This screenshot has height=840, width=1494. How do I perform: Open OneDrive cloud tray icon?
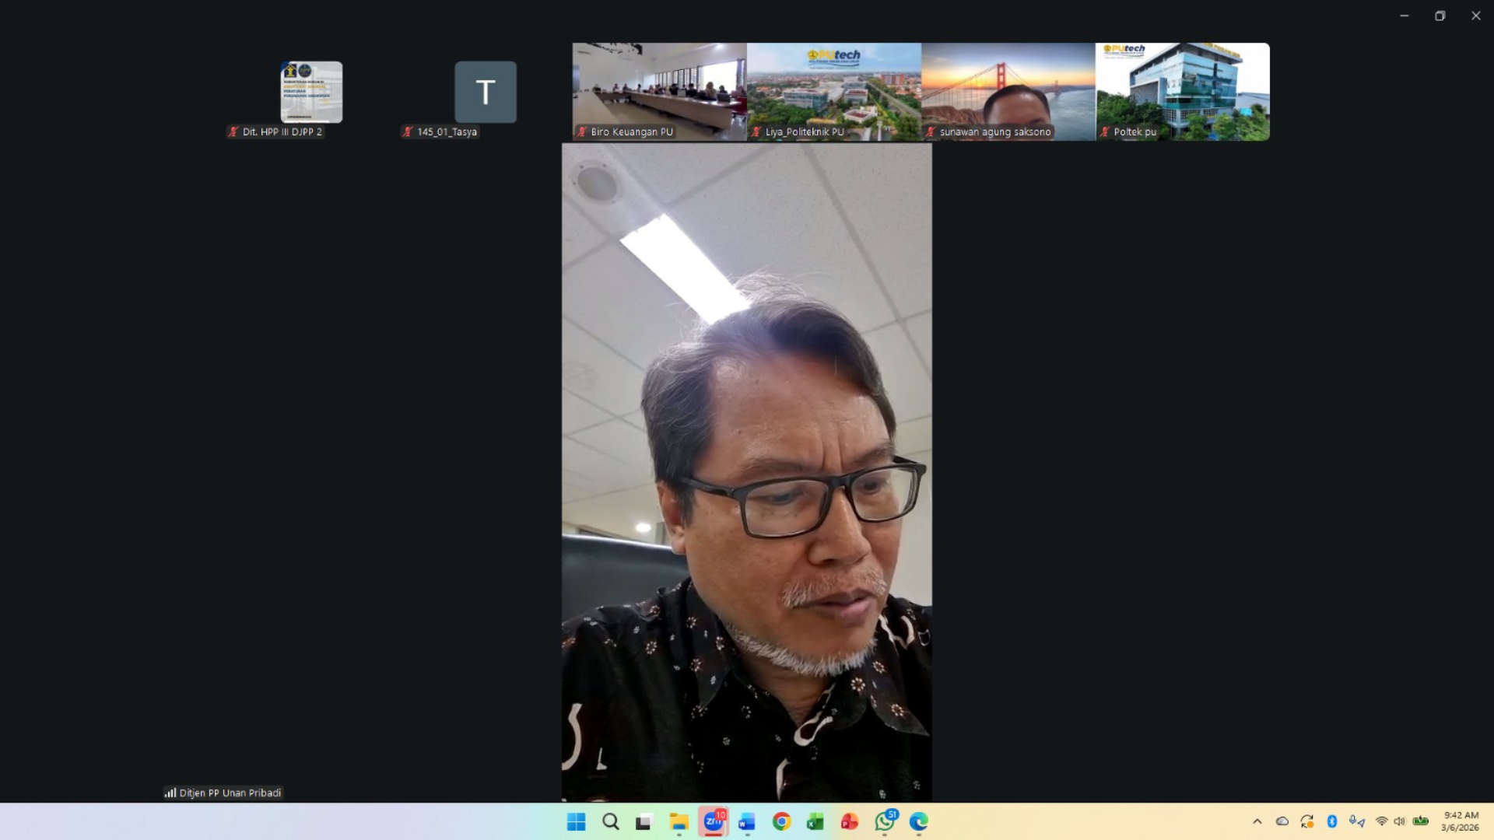coord(1282,821)
